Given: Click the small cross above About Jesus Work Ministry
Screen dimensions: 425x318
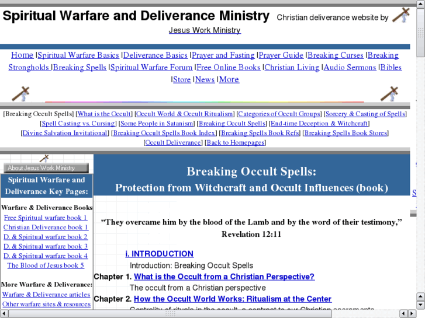Looking at the screenshot, I should coord(44,158).
